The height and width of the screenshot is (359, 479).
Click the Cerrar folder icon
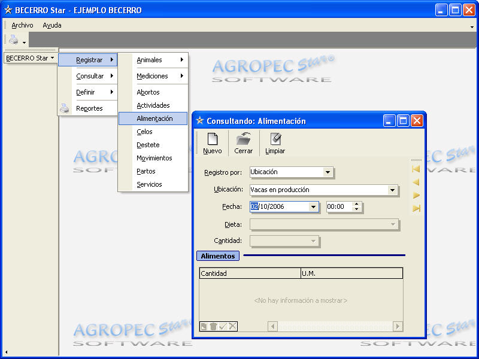(244, 139)
